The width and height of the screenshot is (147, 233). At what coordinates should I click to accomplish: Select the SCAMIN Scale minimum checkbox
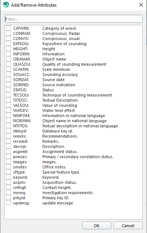pos(8,69)
